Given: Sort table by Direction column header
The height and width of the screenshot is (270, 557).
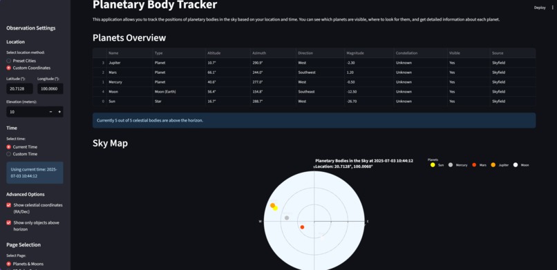Looking at the screenshot, I should [x=321, y=53].
